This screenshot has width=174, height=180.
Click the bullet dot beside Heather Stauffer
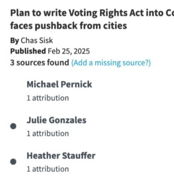[x=13, y=162]
